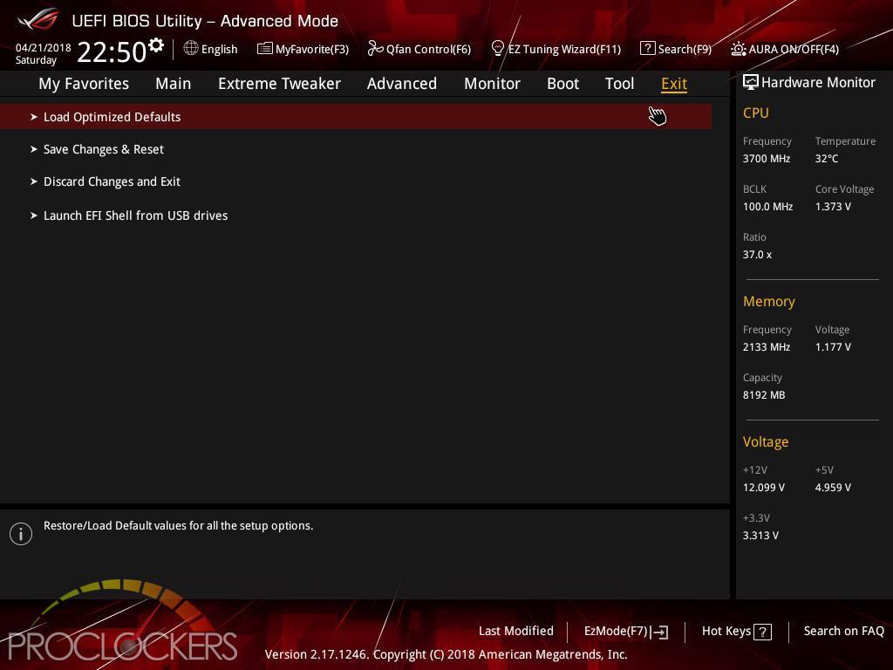The width and height of the screenshot is (893, 670).
Task: Click the 22:50 clock
Action: (112, 51)
